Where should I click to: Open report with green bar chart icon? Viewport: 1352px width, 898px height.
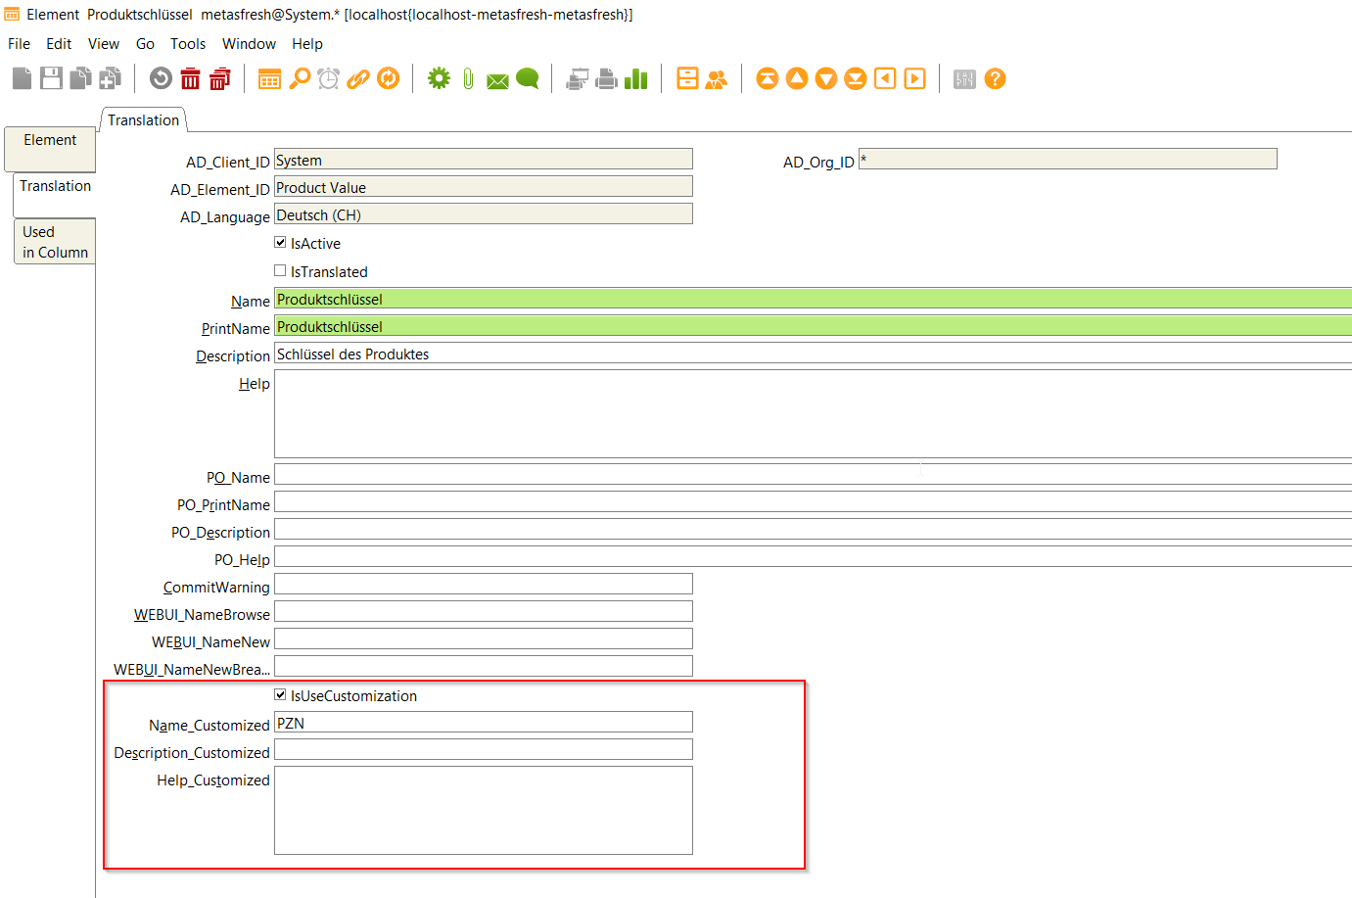point(636,78)
